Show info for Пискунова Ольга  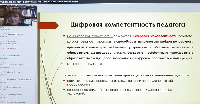tap(6, 56)
